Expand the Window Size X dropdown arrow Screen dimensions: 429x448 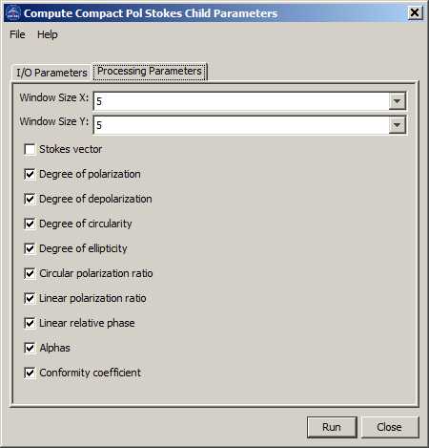[397, 101]
